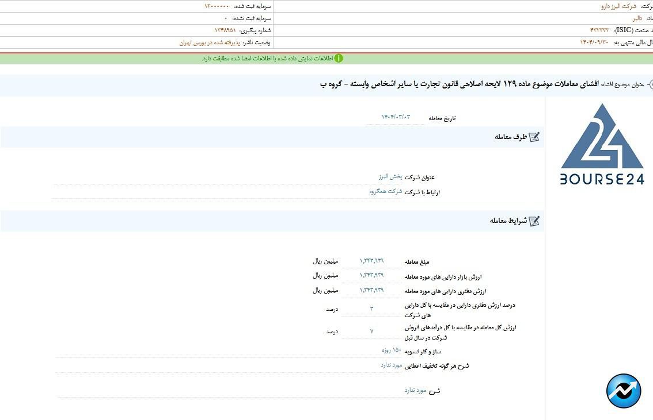
Task: Click the edit icon beside 'طرف معامله'
Action: [x=534, y=137]
